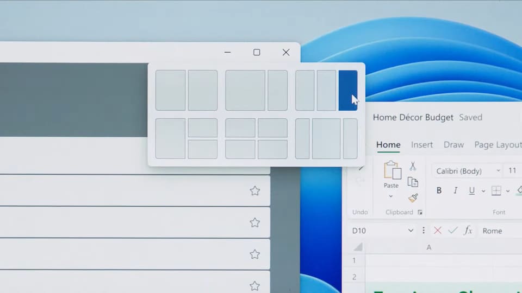522x293 pixels.
Task: Cancel entry with red X icon
Action: [x=437, y=231]
